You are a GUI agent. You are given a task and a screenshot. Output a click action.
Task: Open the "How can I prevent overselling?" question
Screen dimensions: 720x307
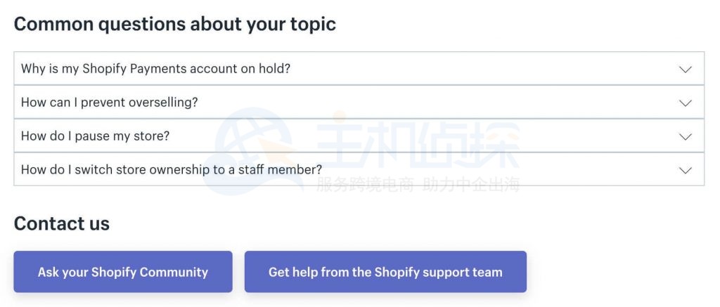coord(110,103)
